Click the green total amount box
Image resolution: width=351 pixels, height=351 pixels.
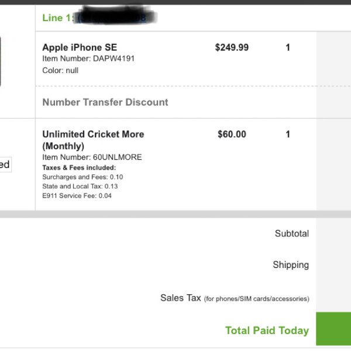pos(333,329)
